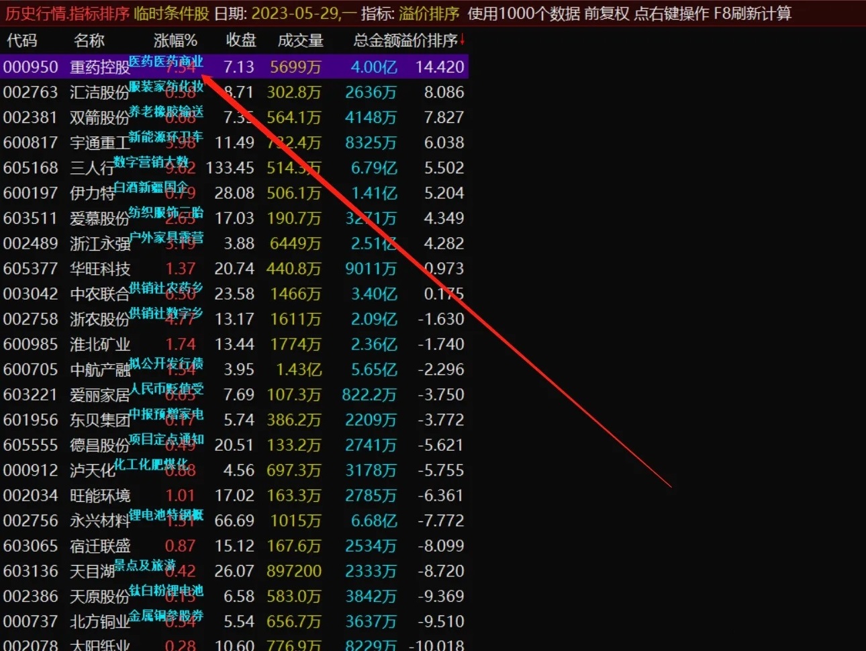
Task: Click the 600985 淮北矿业 row
Action: tap(234, 344)
